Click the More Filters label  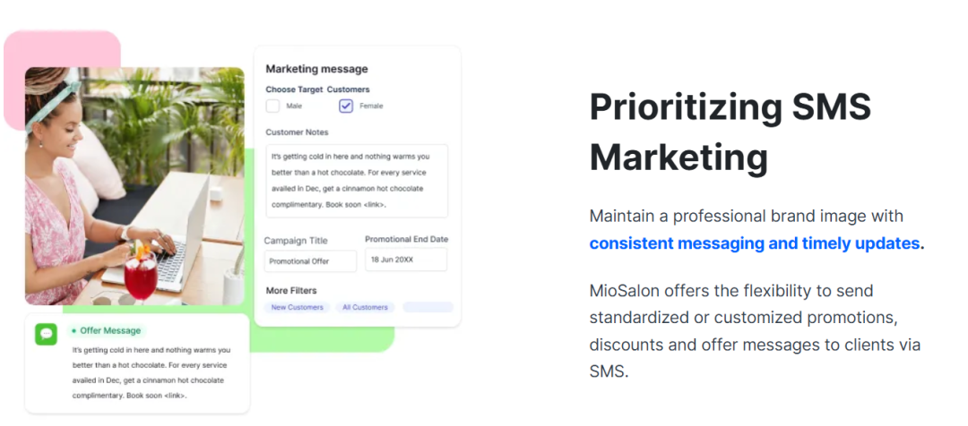click(291, 291)
